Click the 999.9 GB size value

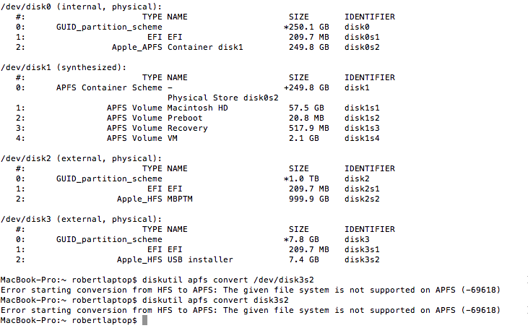(x=309, y=199)
